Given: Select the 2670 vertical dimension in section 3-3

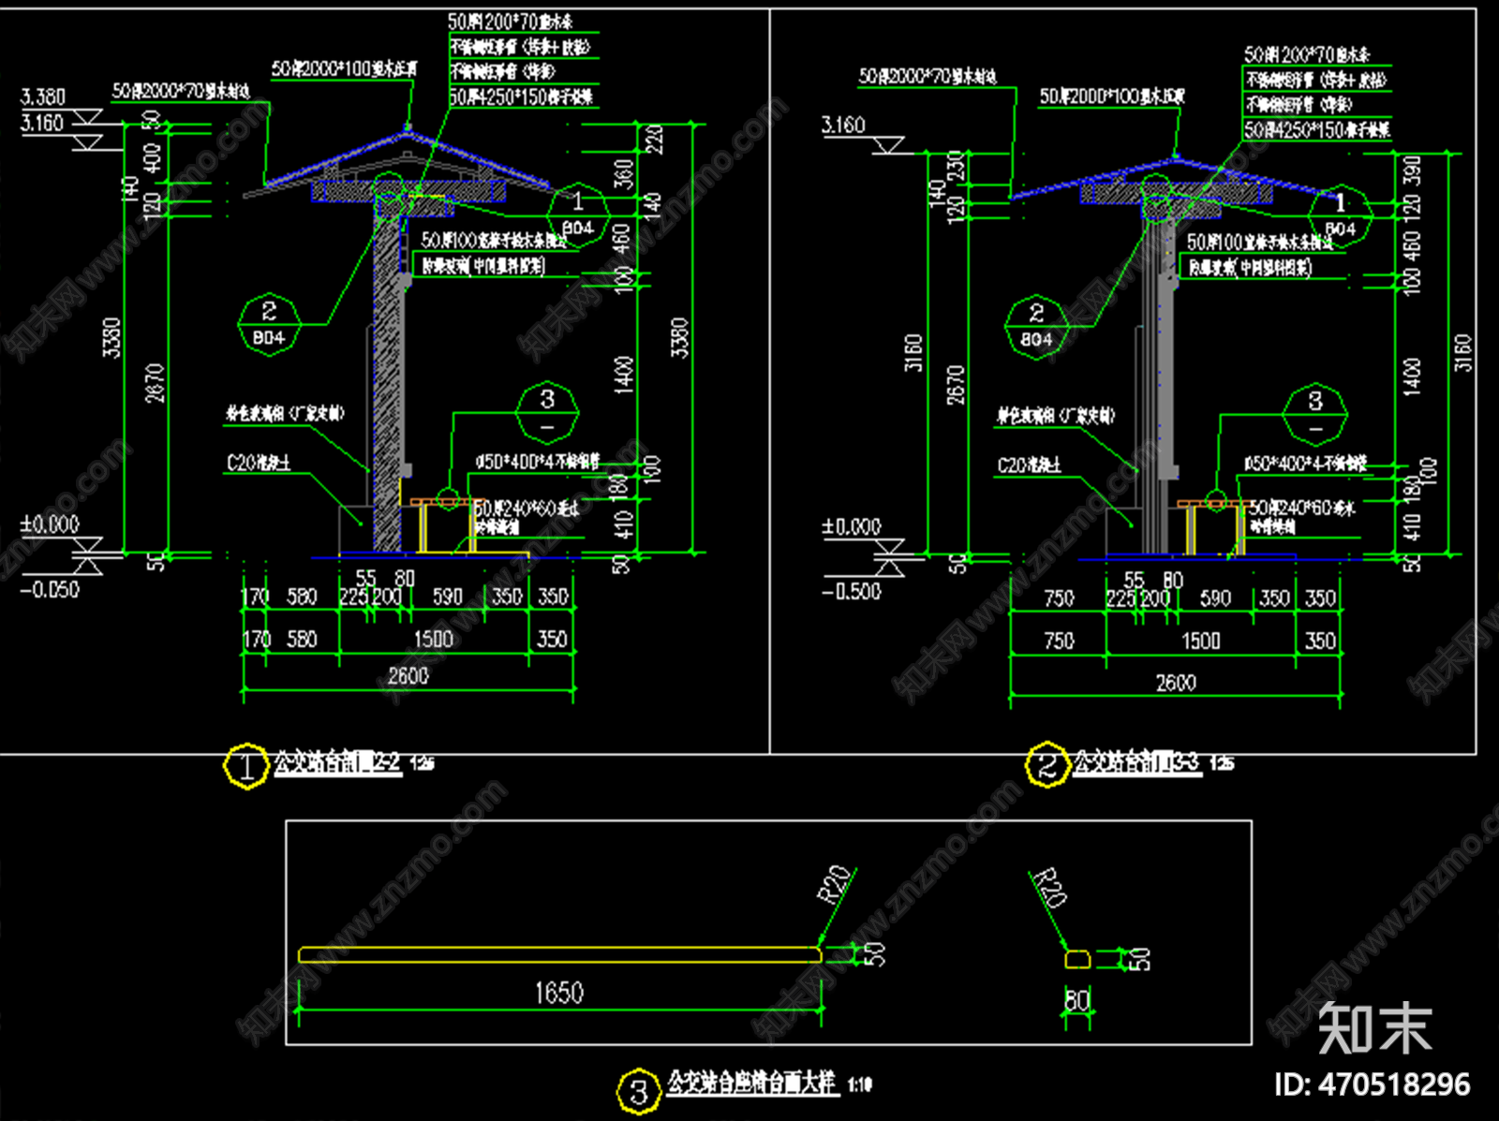Looking at the screenshot, I should pos(955,385).
